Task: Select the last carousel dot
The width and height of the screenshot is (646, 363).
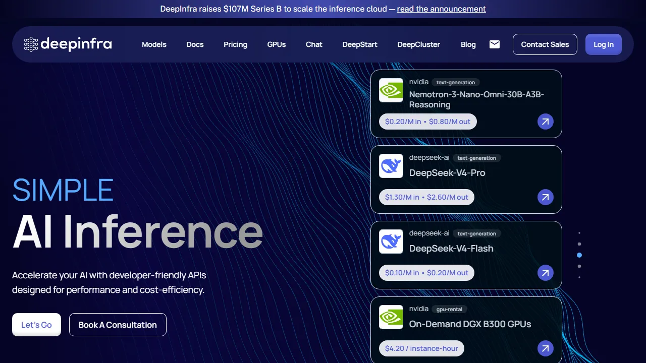Action: tap(579, 277)
